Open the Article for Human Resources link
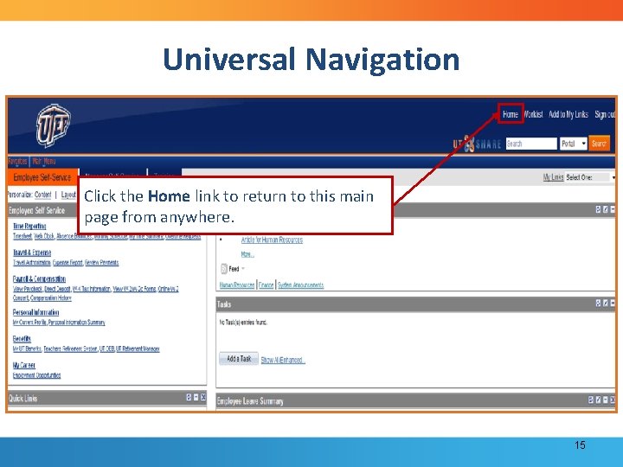The image size is (623, 467). [x=272, y=240]
